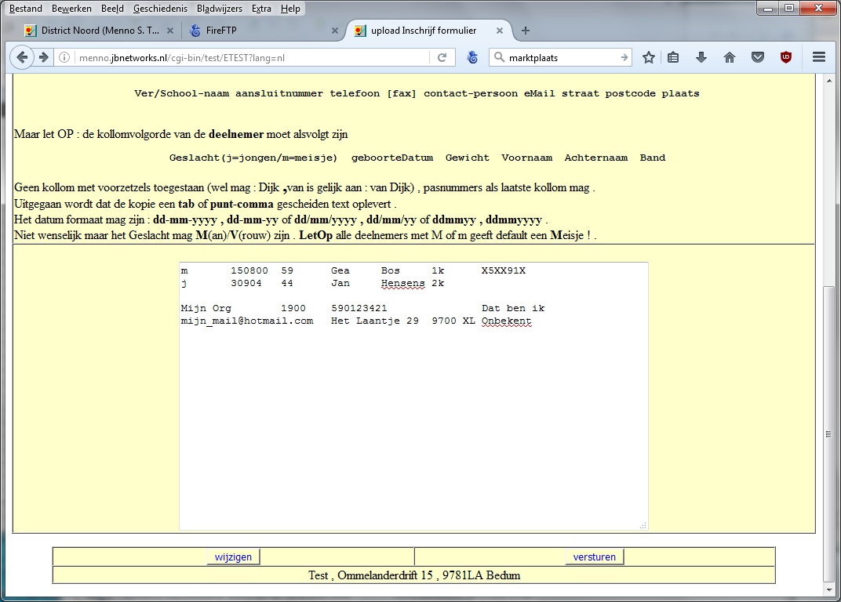Open the downloads arrow icon
The height and width of the screenshot is (602, 841).
coord(701,57)
